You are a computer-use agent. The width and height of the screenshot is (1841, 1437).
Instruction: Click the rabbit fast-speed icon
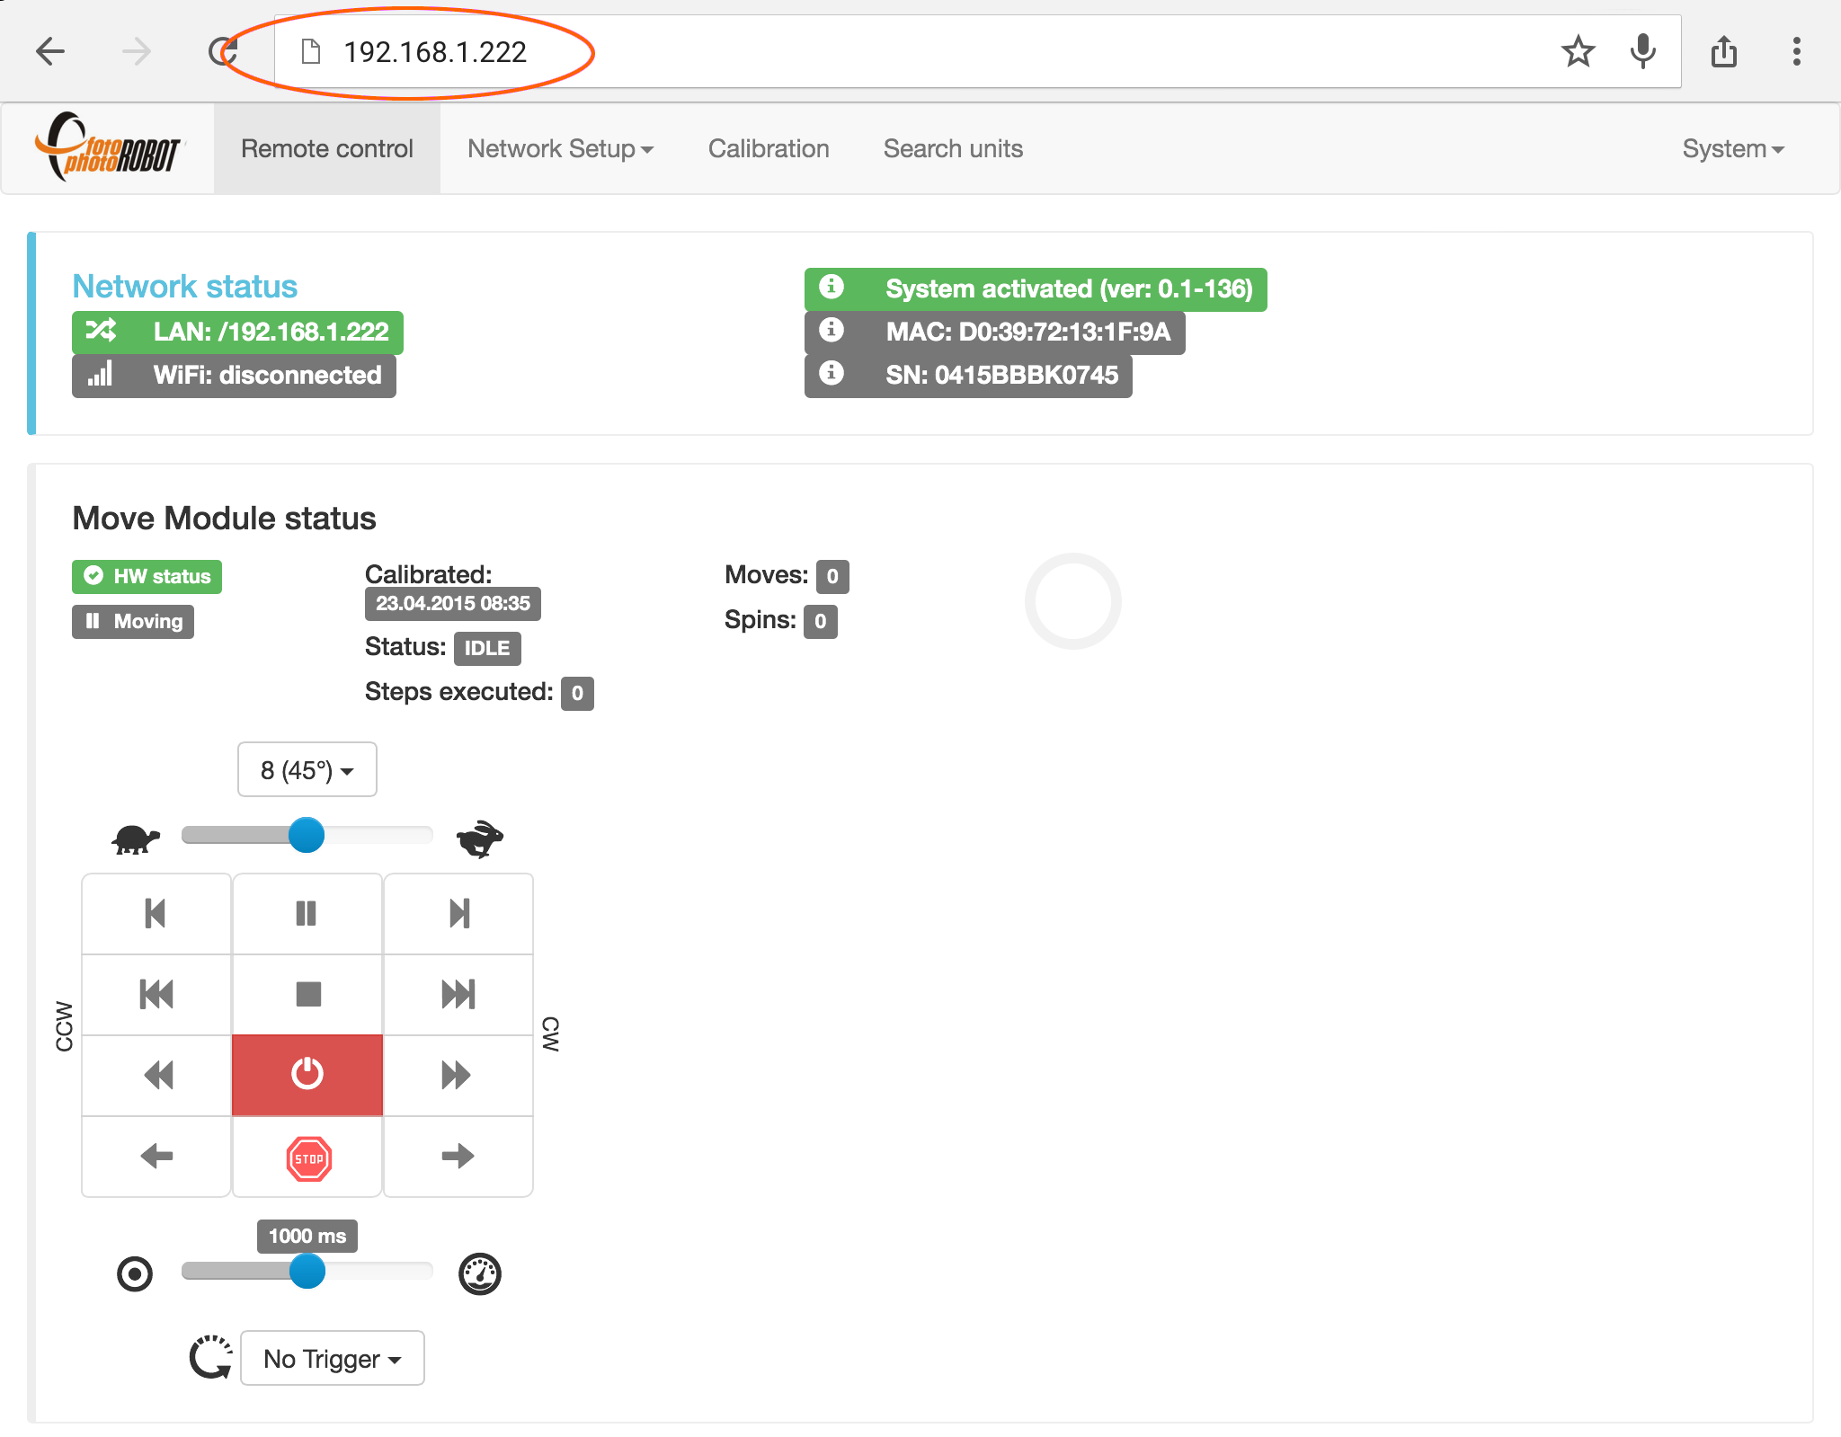click(x=480, y=838)
